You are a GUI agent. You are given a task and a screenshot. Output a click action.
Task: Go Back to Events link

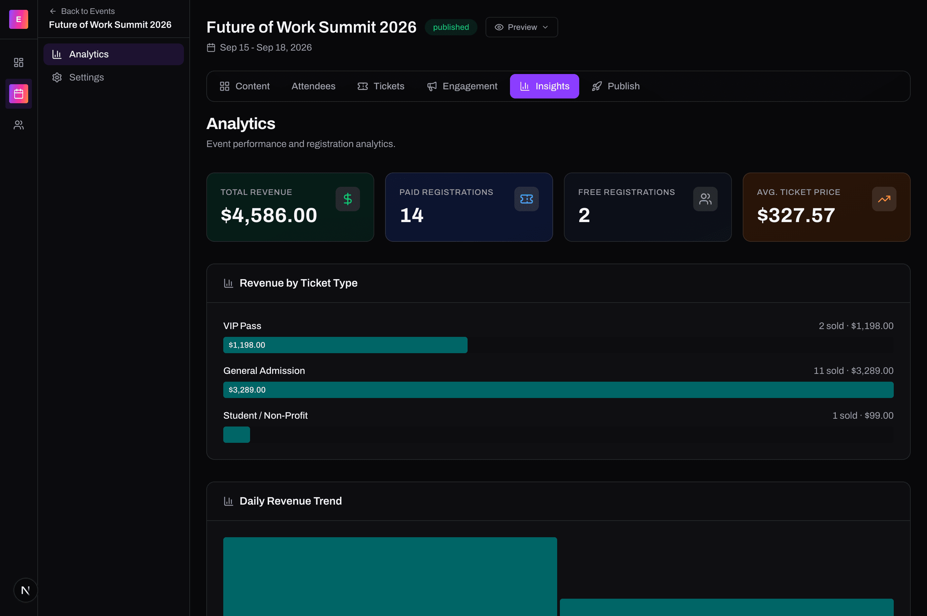[82, 11]
